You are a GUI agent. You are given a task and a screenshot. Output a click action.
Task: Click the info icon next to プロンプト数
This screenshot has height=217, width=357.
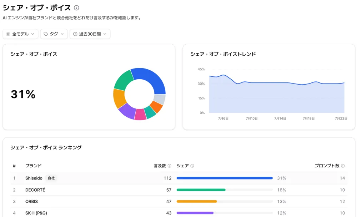coord(343,166)
